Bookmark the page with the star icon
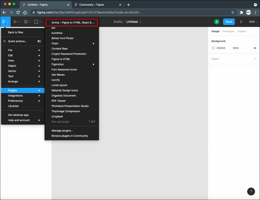This screenshot has width=260, height=200. coord(233,12)
